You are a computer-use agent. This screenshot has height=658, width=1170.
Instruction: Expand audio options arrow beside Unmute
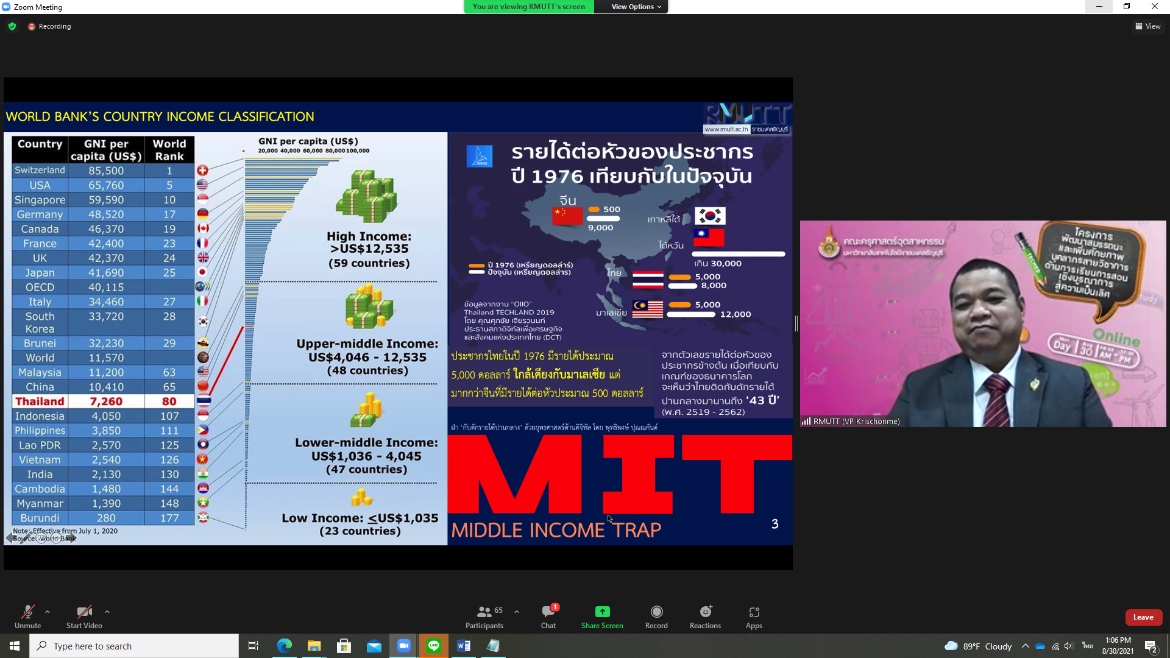pos(48,612)
